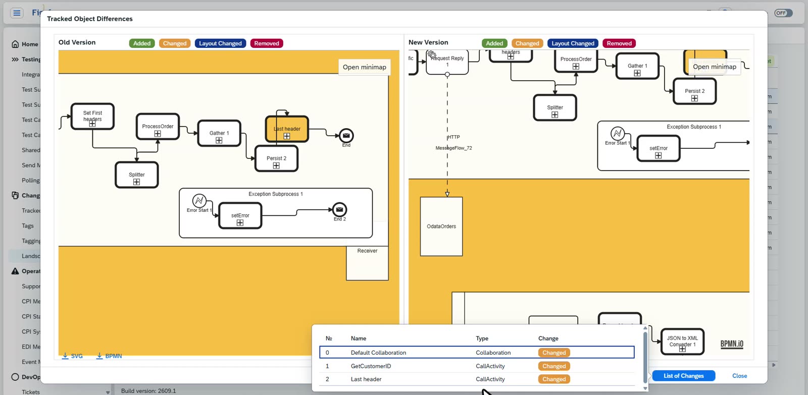Select the Default Collaboration row

pyautogui.click(x=477, y=353)
